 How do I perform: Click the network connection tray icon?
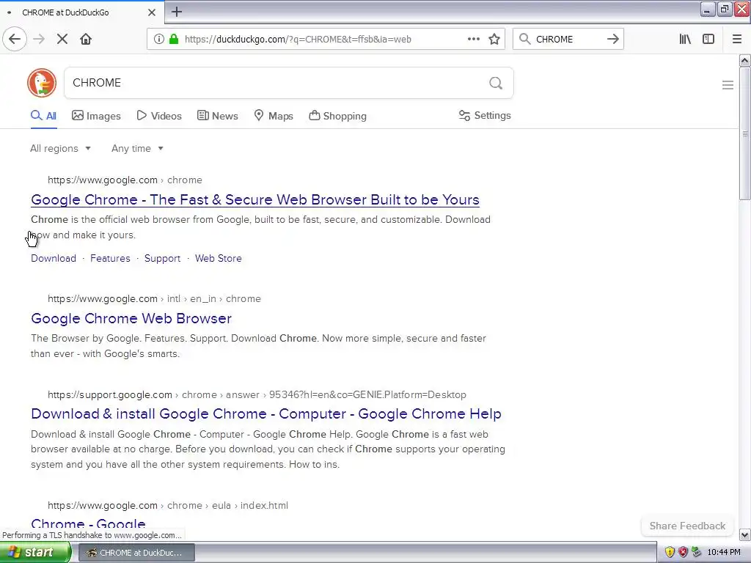click(697, 553)
